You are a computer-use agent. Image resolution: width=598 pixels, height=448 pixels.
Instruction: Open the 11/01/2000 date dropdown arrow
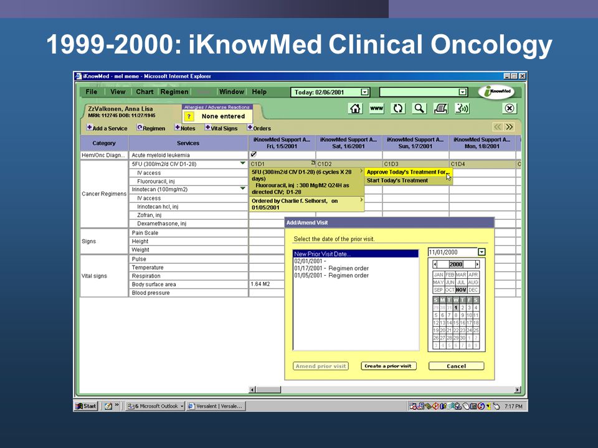pos(482,252)
